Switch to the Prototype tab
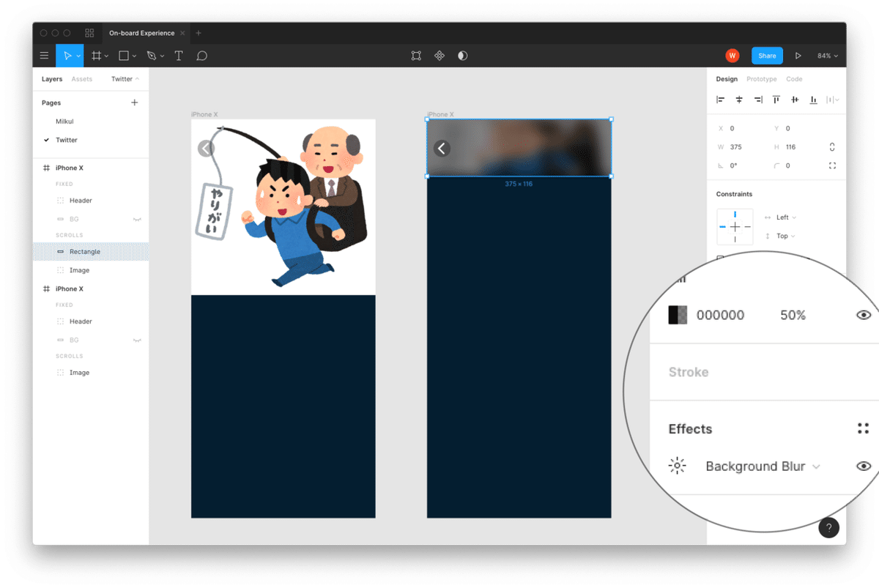Viewport: 879px width, 588px height. 762,79
